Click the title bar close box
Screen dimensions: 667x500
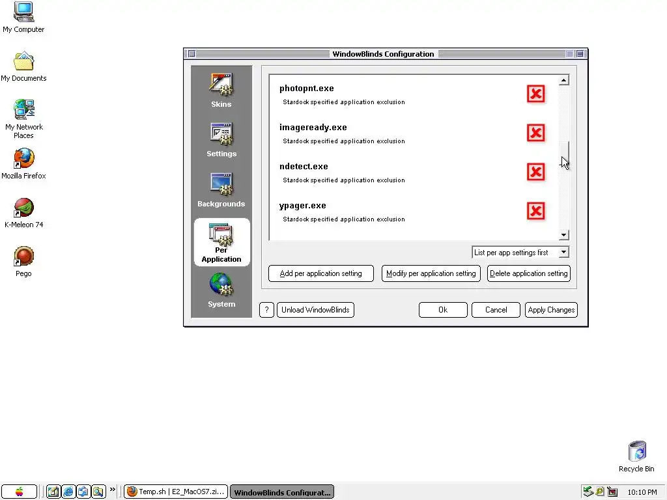tap(192, 53)
